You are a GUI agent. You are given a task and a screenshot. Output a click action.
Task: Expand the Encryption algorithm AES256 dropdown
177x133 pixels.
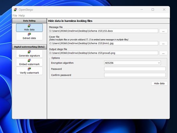[133, 63]
